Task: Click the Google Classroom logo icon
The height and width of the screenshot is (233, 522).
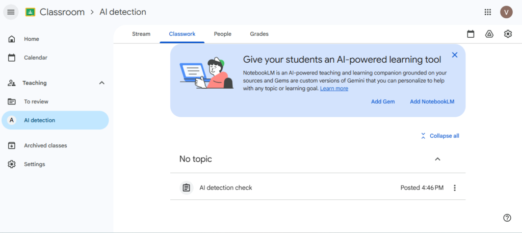Action: [x=30, y=12]
